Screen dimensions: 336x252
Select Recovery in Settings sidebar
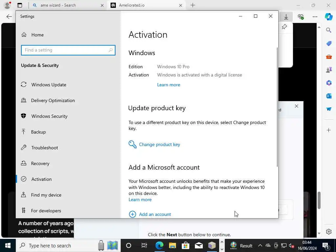click(35, 163)
